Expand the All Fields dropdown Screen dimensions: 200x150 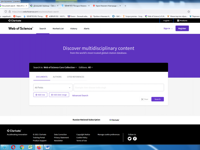[x=53, y=87]
